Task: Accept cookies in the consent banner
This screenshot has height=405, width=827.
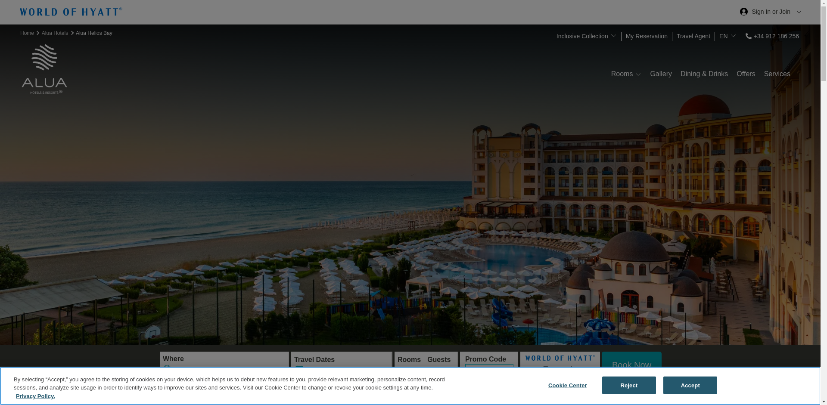Action: [x=690, y=386]
